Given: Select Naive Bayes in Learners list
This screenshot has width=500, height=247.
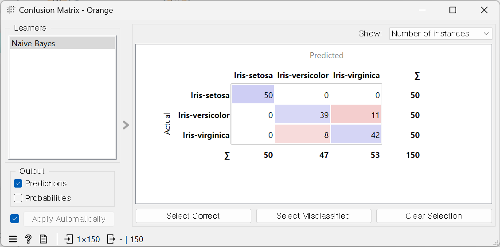Looking at the screenshot, I should pyautogui.click(x=62, y=43).
